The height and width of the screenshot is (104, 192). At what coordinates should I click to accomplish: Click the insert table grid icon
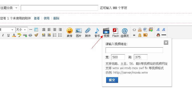click(36, 30)
